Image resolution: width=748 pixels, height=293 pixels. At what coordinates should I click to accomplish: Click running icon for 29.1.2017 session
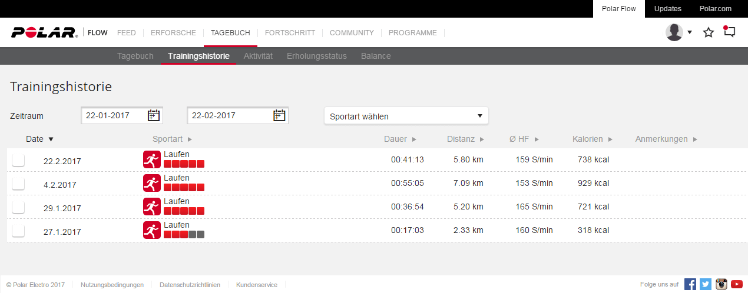pyautogui.click(x=152, y=207)
